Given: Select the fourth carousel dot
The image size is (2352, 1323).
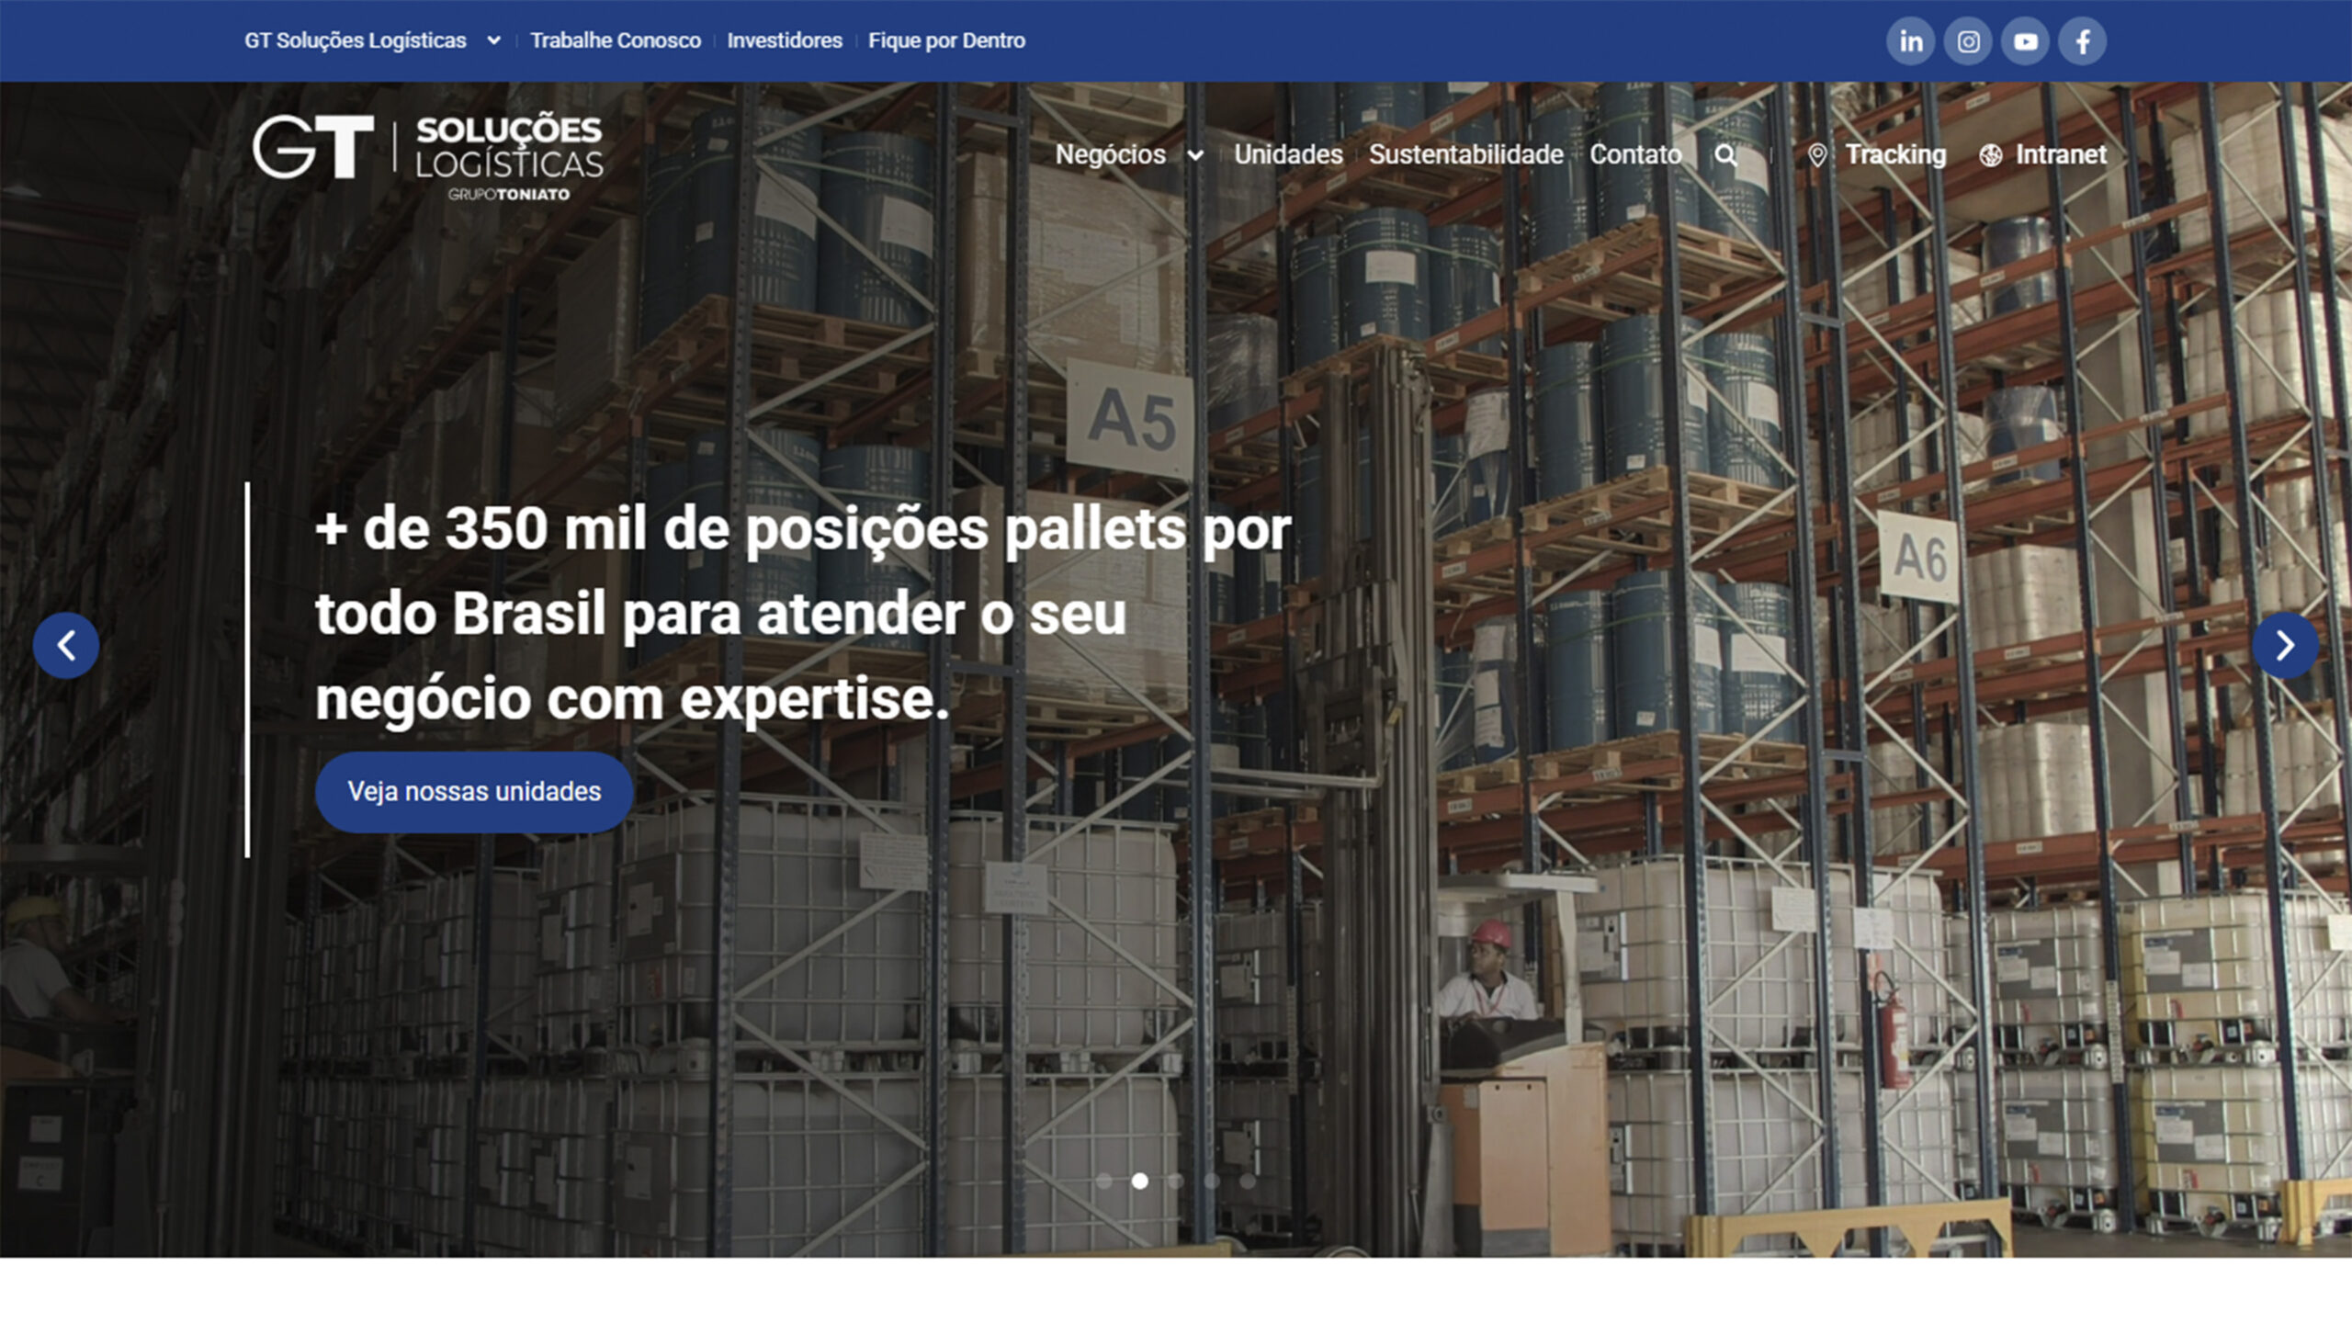Looking at the screenshot, I should coord(1211,1181).
